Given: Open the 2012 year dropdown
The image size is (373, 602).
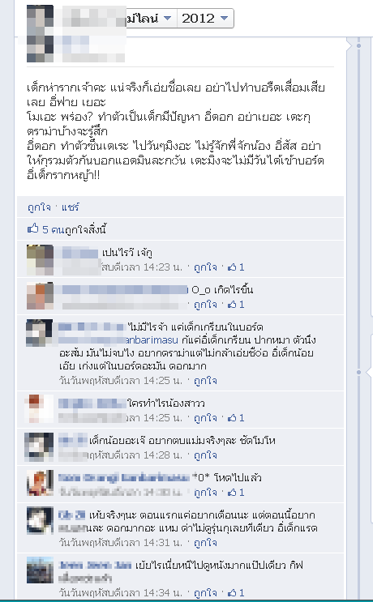Looking at the screenshot, I should click(x=205, y=18).
